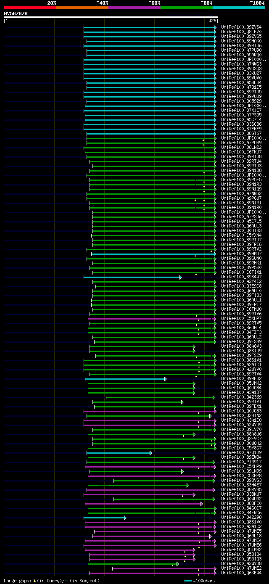Select the UniRef100_Q05929 label
Screen dimensions: 269x584
tap(242, 101)
